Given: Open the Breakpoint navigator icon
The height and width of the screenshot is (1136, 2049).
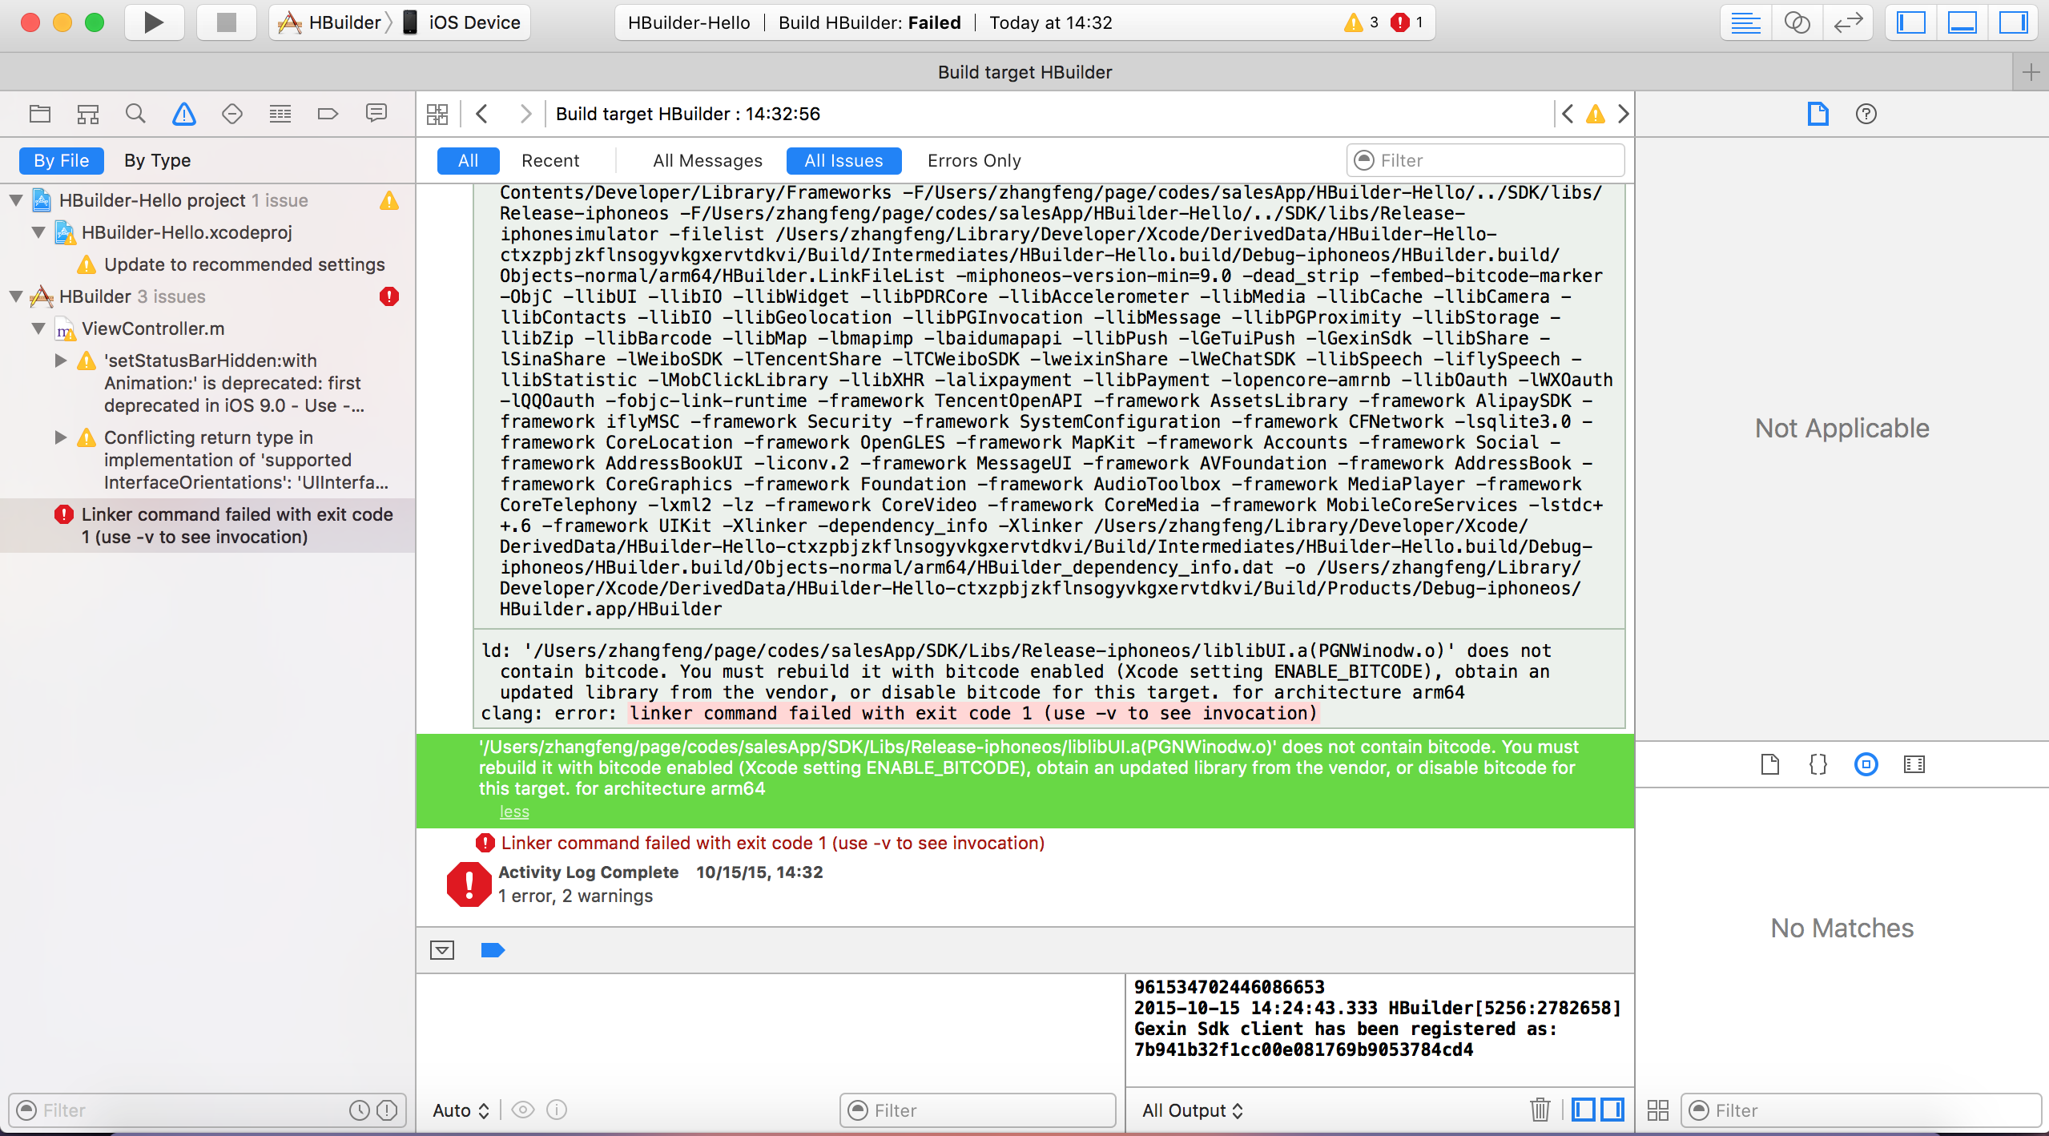Looking at the screenshot, I should coord(328,114).
